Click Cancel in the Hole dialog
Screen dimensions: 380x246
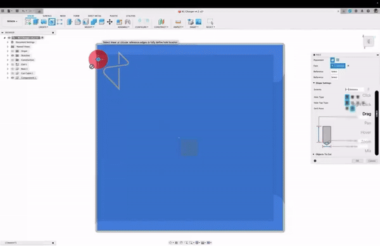tap(372, 161)
